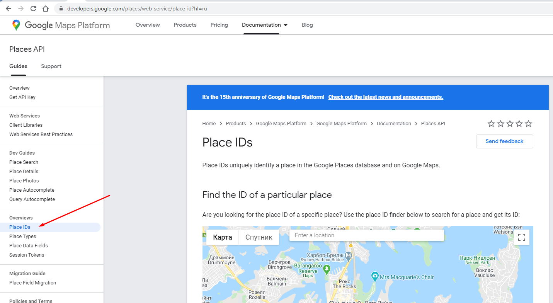Click the browser back arrow
Viewport: 553px width, 303px height.
9,9
